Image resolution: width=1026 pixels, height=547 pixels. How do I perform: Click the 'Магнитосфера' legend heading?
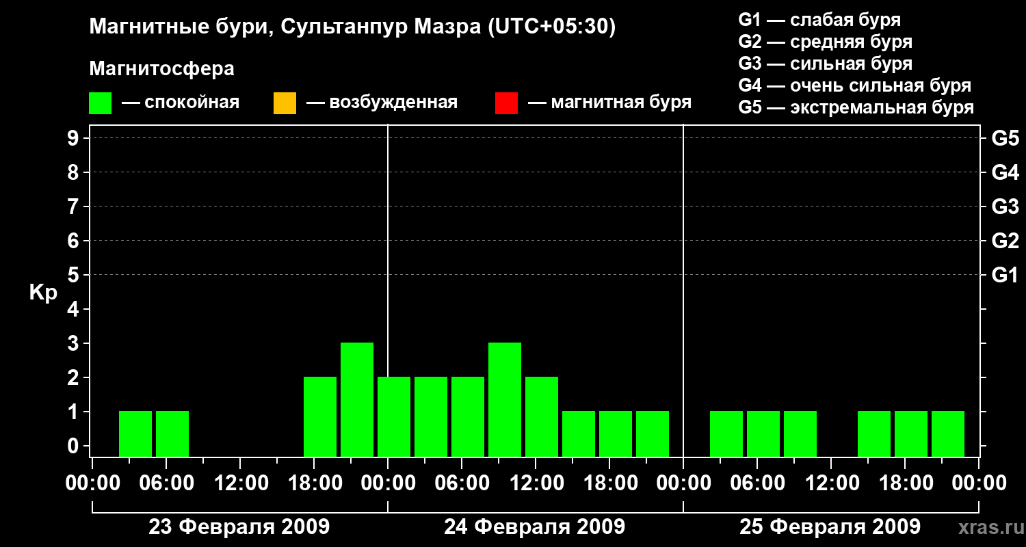coord(162,69)
